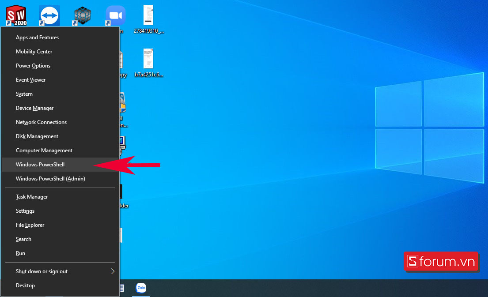Launch Disk Management

click(x=61, y=136)
